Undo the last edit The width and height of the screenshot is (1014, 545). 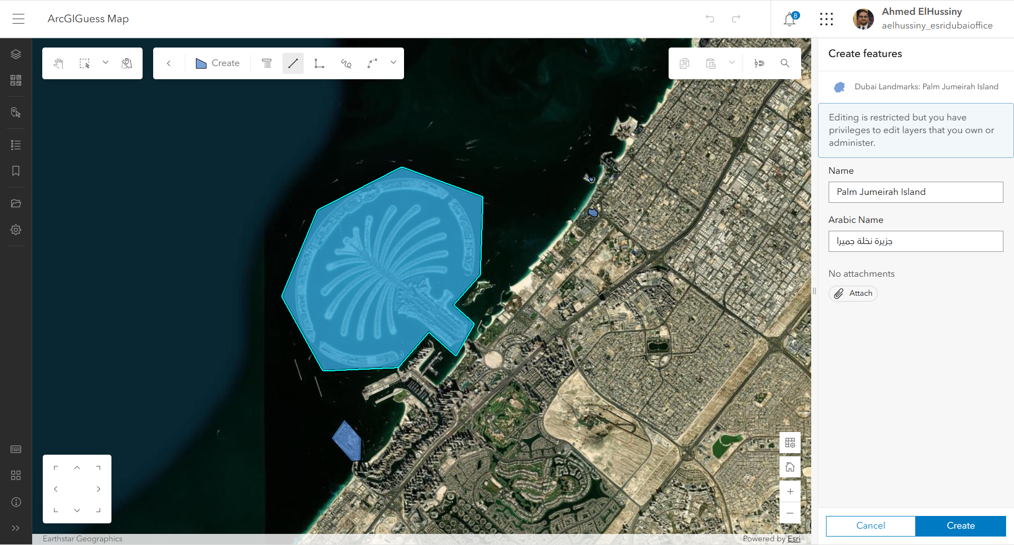click(x=710, y=19)
